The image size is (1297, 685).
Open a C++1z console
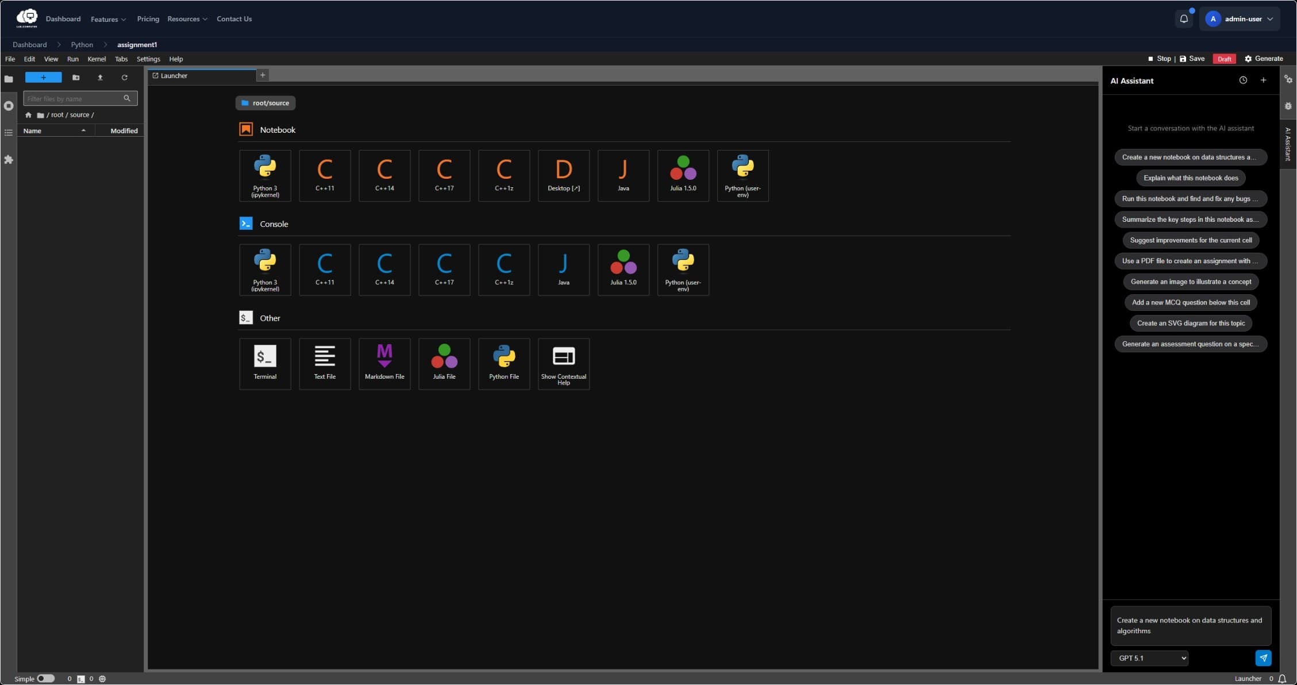[x=504, y=270]
